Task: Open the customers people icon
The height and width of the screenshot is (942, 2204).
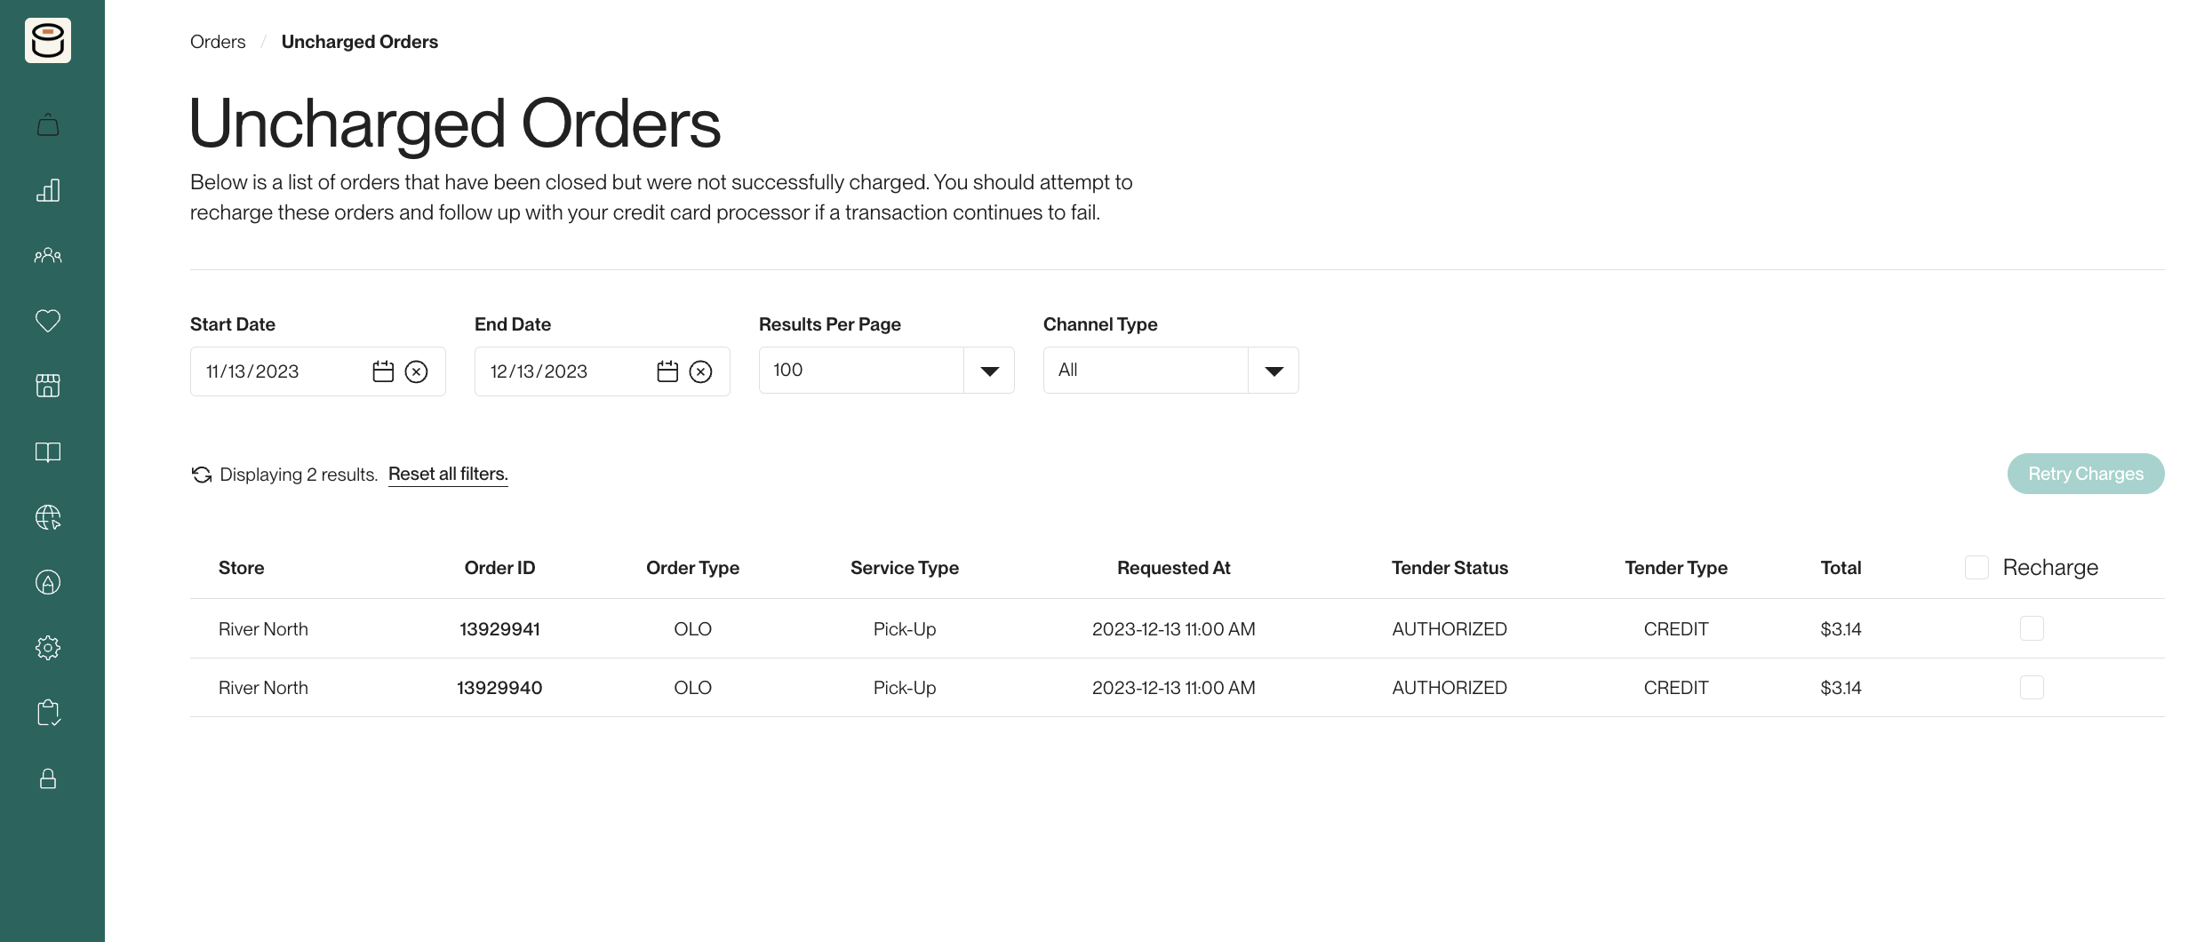Action: pyautogui.click(x=48, y=256)
